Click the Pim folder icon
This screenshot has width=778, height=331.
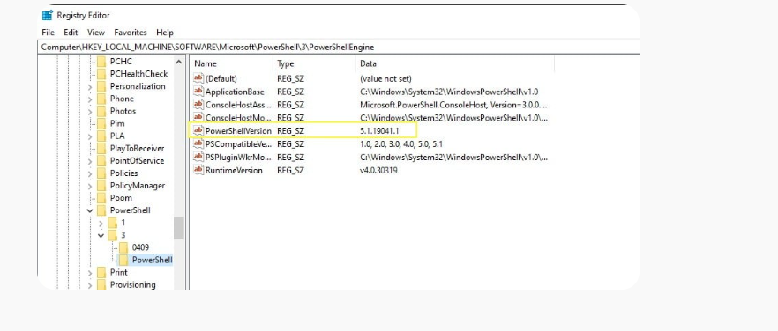tap(101, 123)
